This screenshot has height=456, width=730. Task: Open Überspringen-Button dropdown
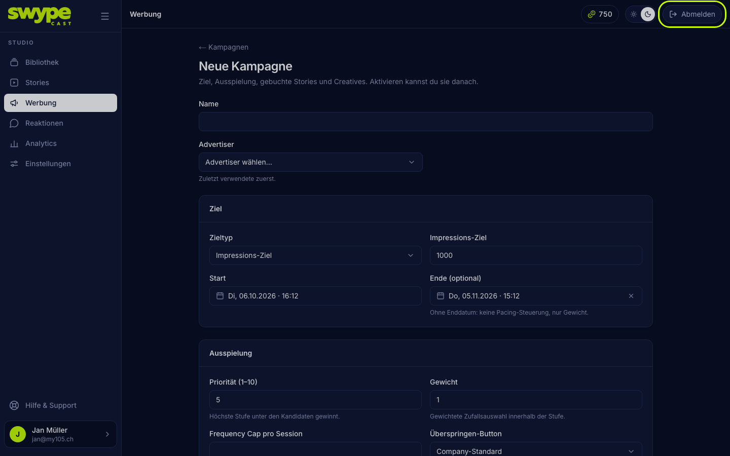click(x=536, y=449)
